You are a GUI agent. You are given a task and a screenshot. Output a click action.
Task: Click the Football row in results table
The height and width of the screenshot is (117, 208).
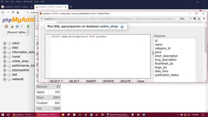point(48,103)
